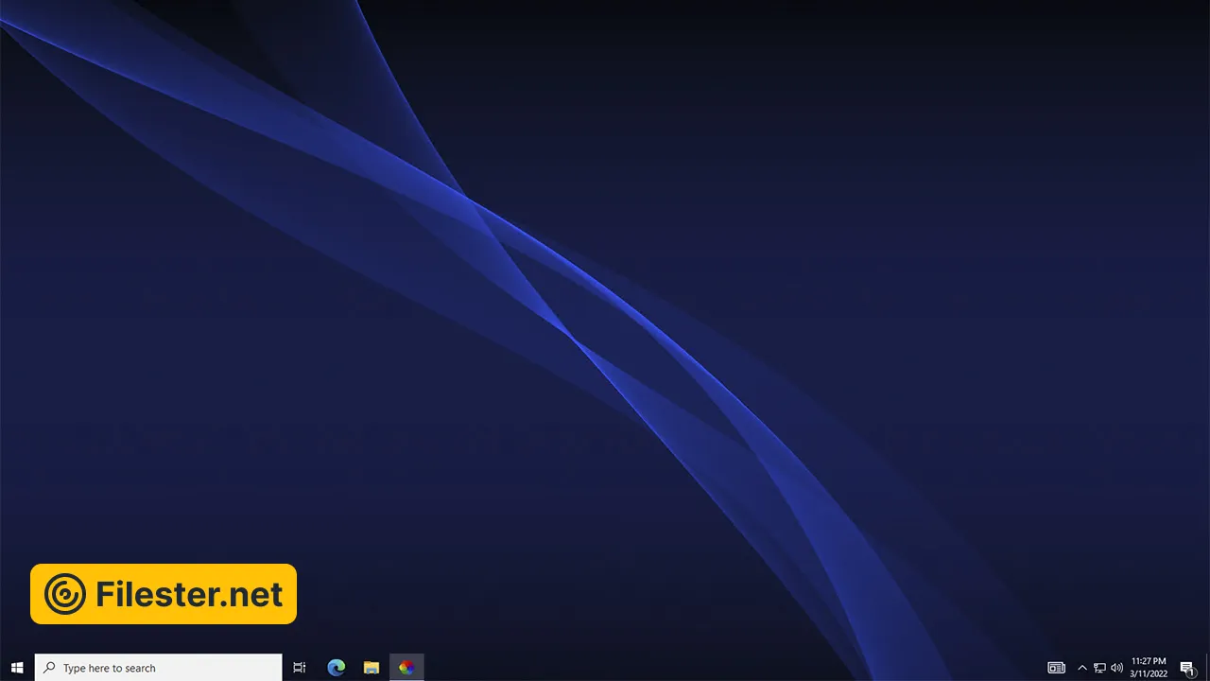This screenshot has height=681, width=1210.
Task: Open the volume speaker control
Action: coord(1116,668)
